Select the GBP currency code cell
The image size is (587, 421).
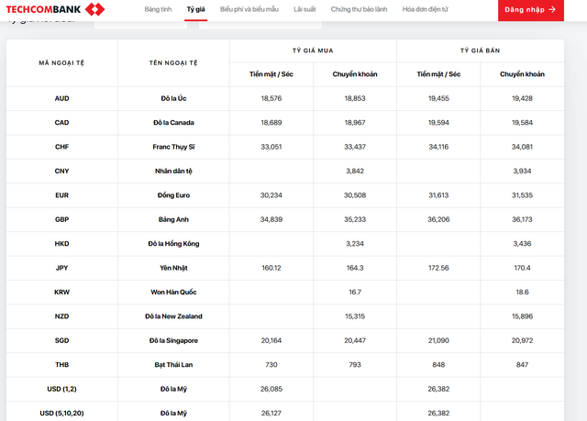point(61,219)
